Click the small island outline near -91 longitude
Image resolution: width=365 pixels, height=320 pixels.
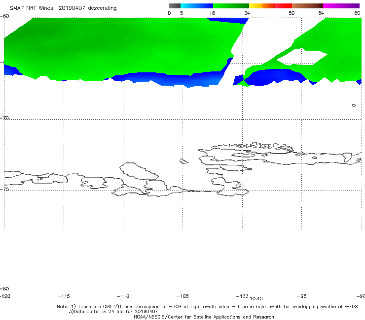coord(354,105)
